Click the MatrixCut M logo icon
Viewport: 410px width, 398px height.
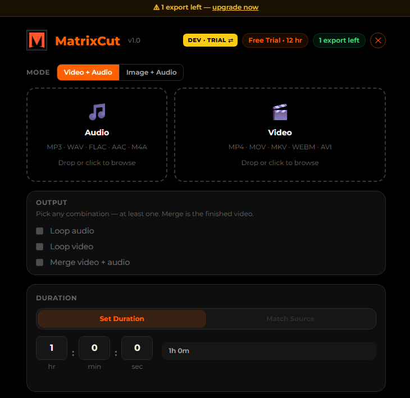coord(37,40)
